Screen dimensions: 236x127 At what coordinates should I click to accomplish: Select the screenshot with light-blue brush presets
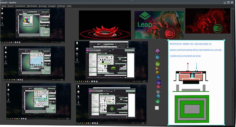click(x=35, y=63)
